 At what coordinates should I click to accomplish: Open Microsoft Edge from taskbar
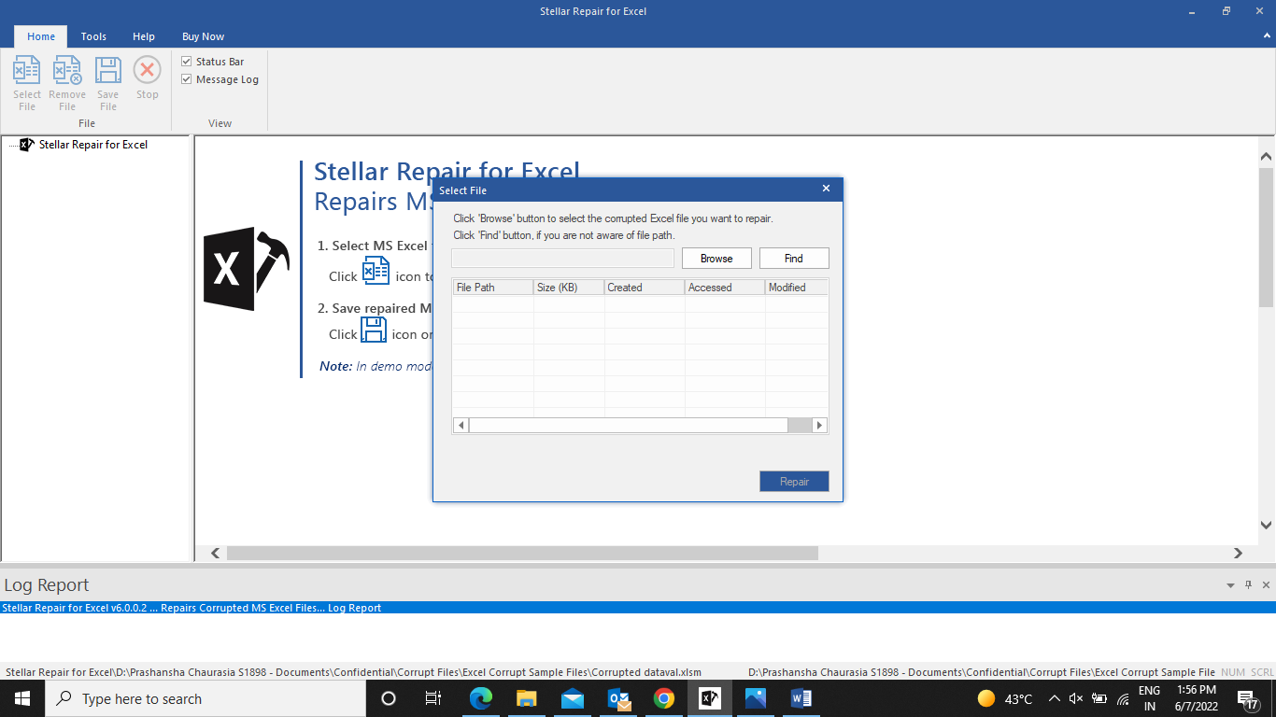click(x=480, y=698)
